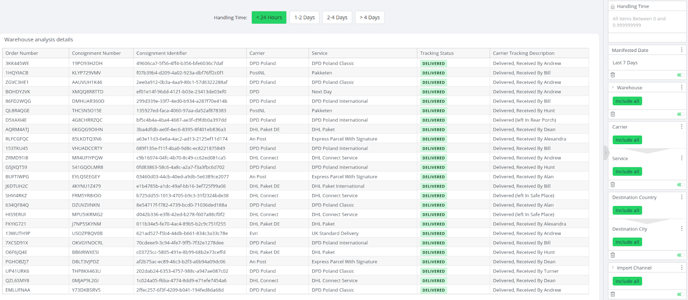Click the Evri carrier cell
The height and width of the screenshot is (300, 688).
pos(254,233)
